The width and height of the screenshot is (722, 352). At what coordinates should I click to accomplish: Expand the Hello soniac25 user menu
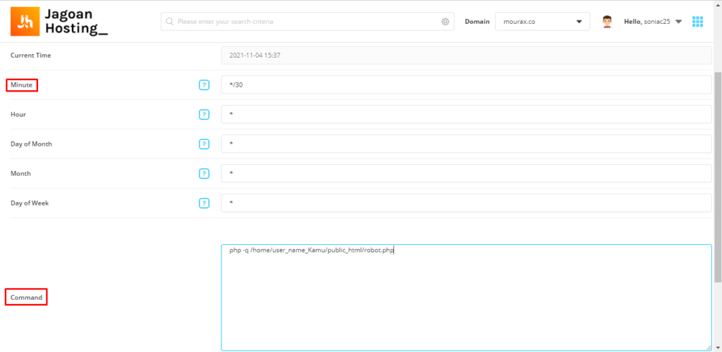tap(653, 22)
